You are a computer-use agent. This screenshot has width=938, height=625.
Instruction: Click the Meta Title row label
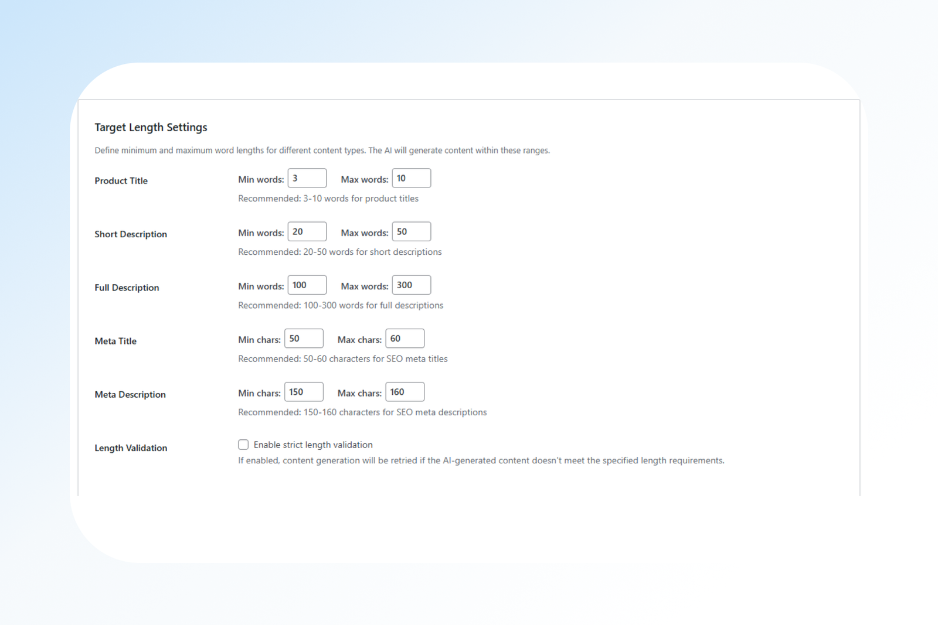[115, 341]
